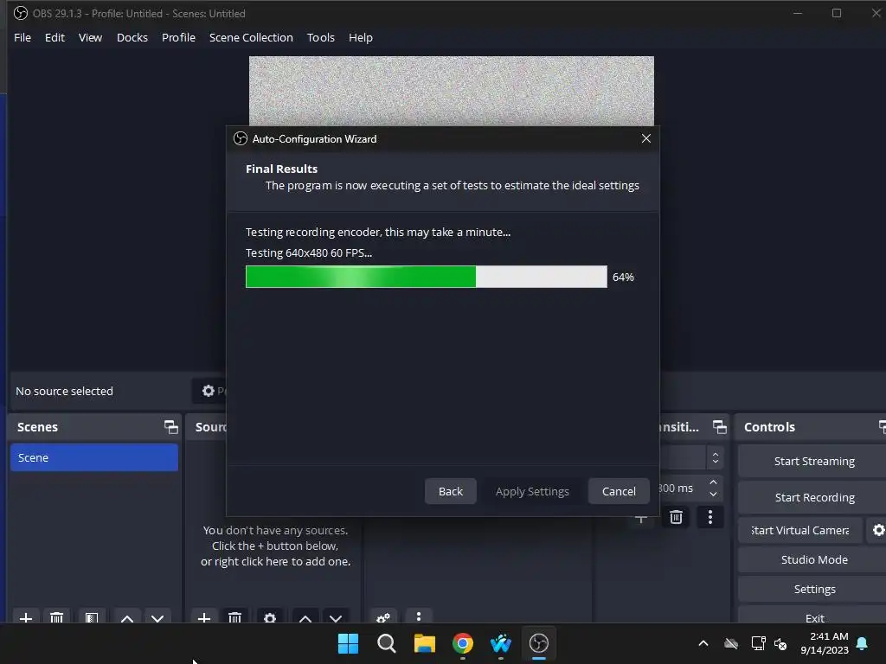Remove transition trash icon in Transitions dock
The width and height of the screenshot is (886, 664).
676,517
